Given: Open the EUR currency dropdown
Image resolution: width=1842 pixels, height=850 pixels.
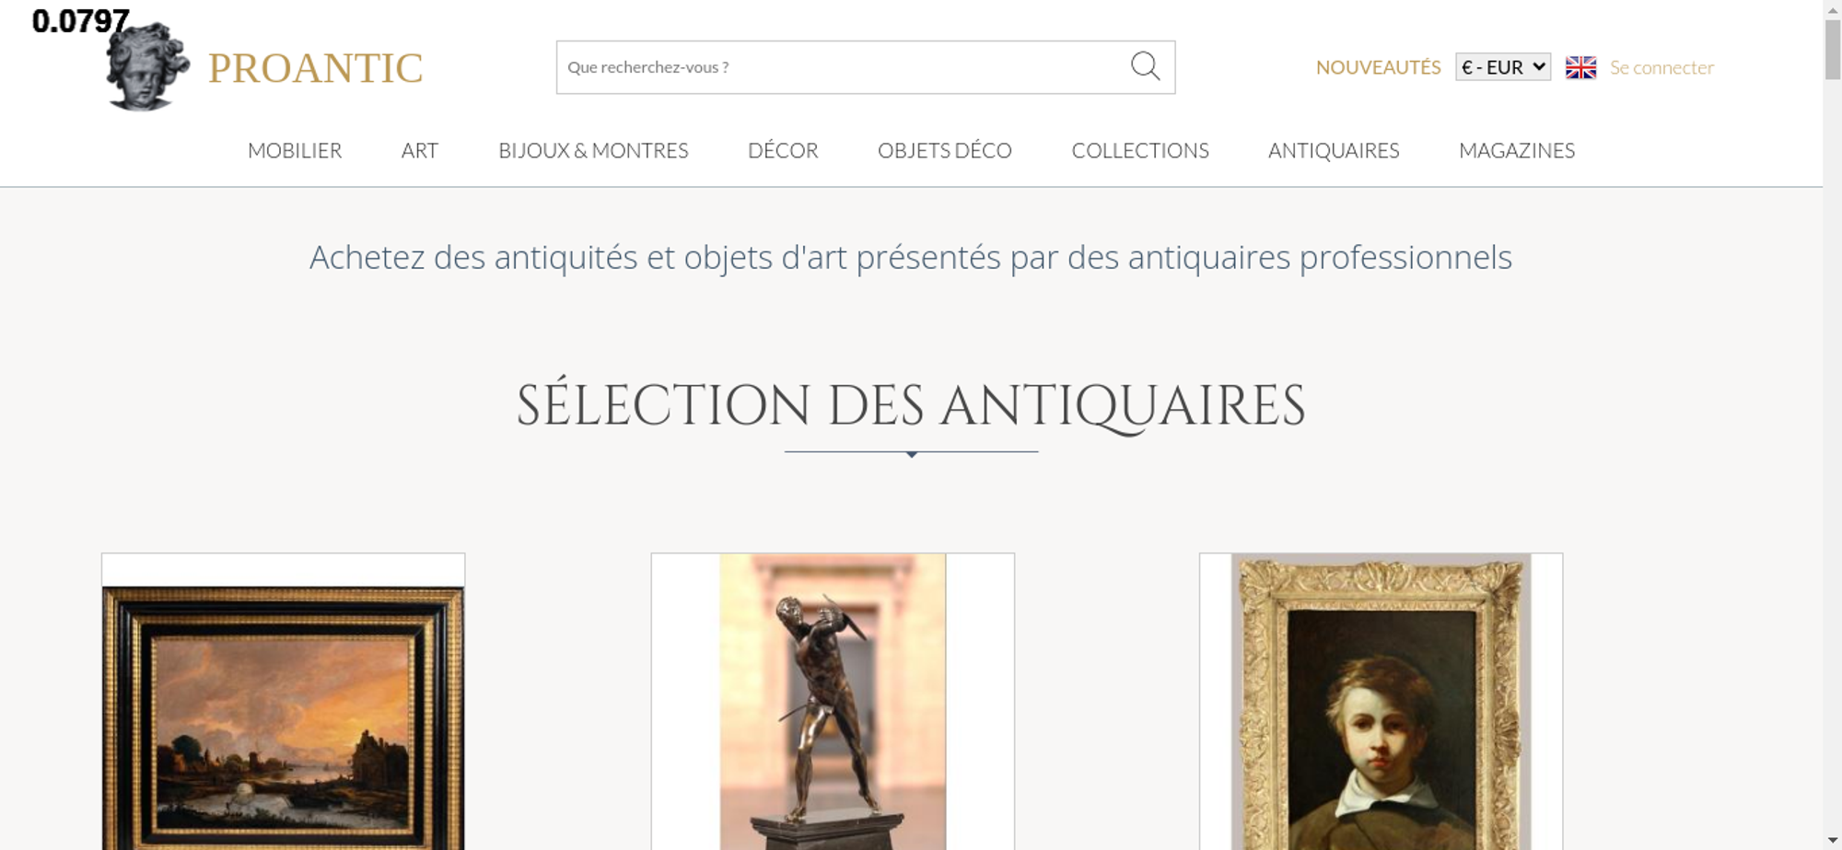Looking at the screenshot, I should tap(1503, 67).
